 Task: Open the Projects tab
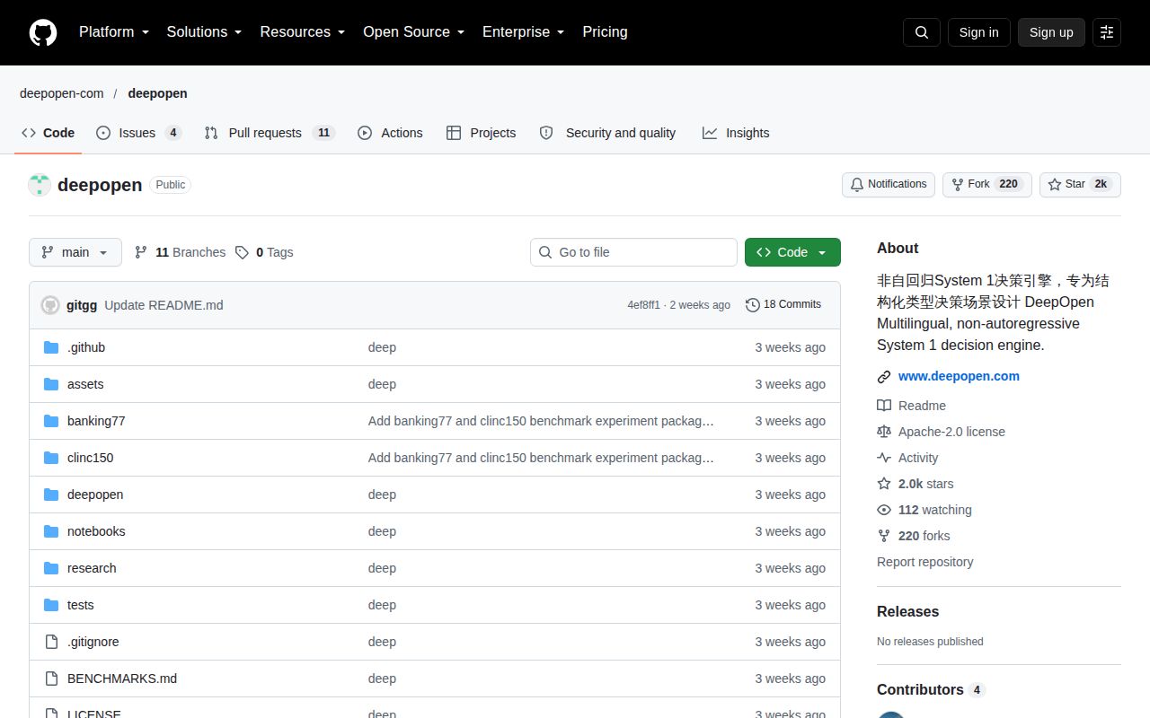[481, 133]
